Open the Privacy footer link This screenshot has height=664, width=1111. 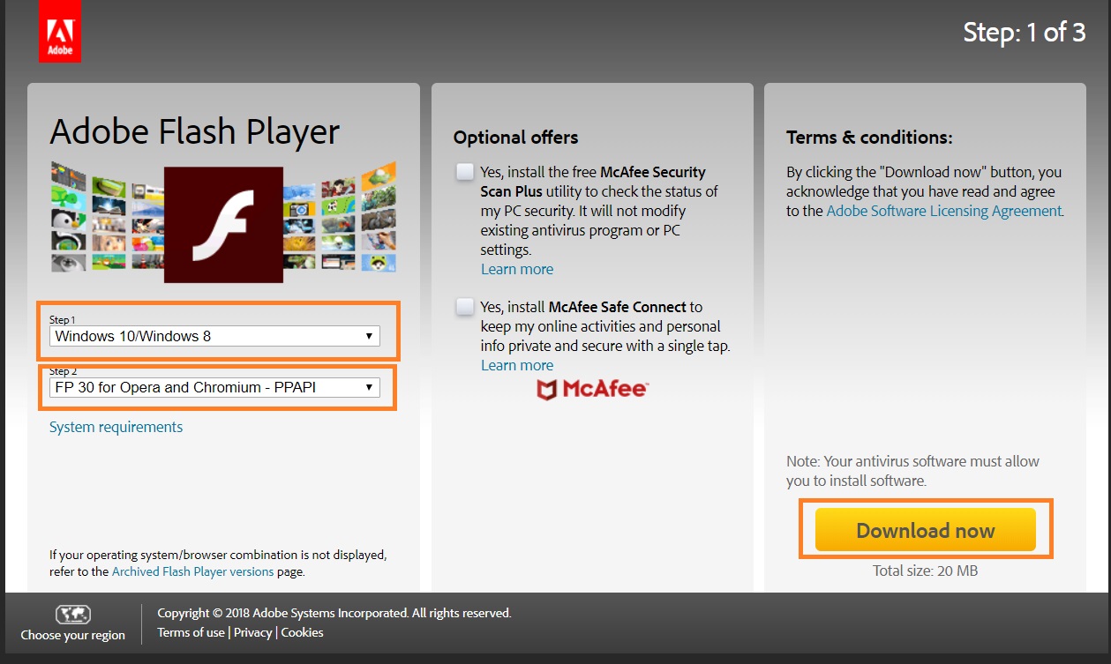pos(253,632)
